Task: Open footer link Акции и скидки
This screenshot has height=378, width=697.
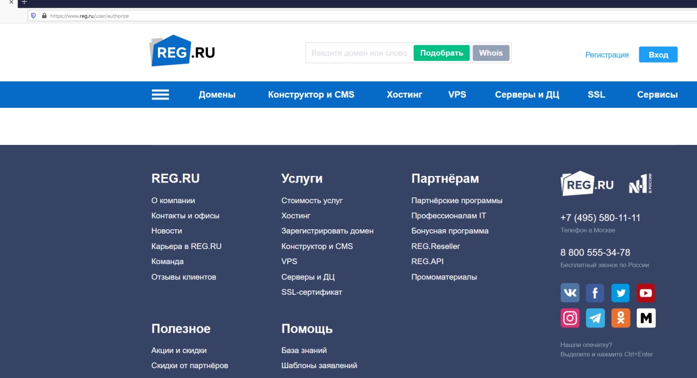Action: (179, 350)
